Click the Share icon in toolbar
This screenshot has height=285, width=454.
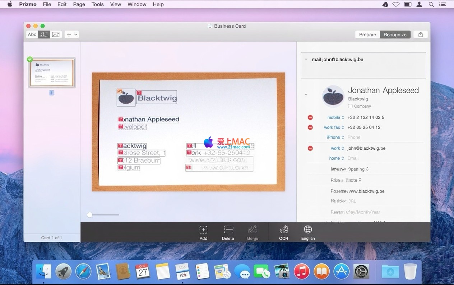[420, 35]
